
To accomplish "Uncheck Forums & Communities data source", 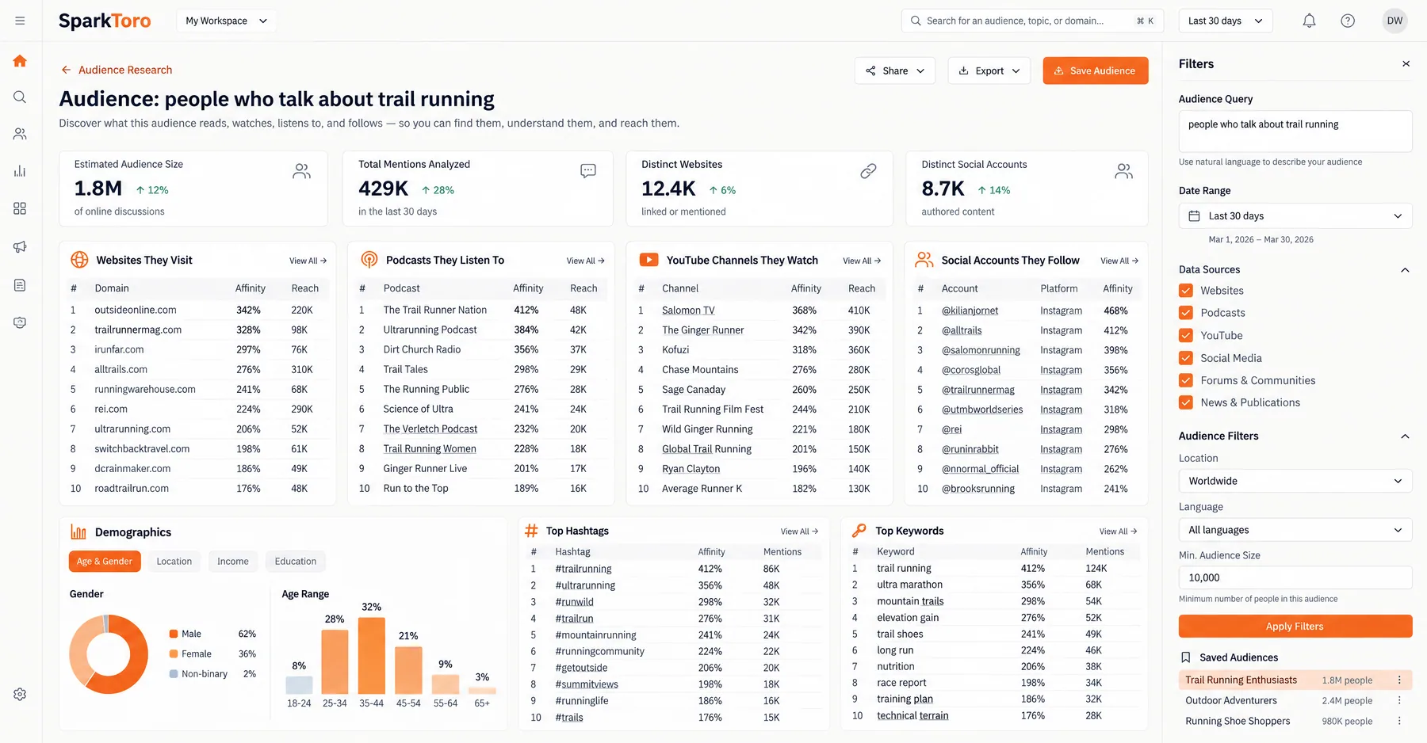I will click(1186, 380).
